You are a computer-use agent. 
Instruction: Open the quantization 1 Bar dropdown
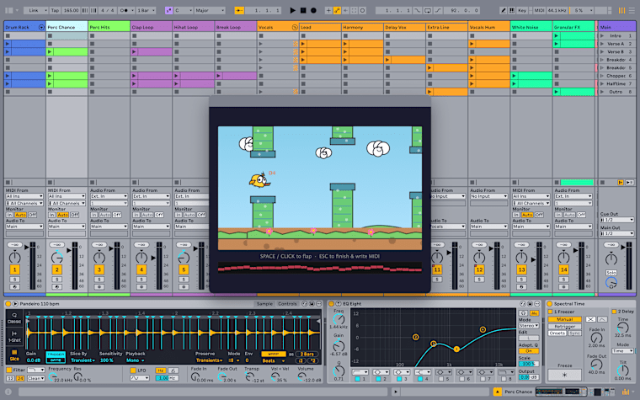click(147, 10)
